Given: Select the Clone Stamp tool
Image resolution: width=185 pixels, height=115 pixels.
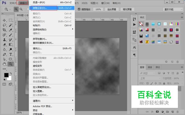Looking at the screenshot, I should [4, 40].
